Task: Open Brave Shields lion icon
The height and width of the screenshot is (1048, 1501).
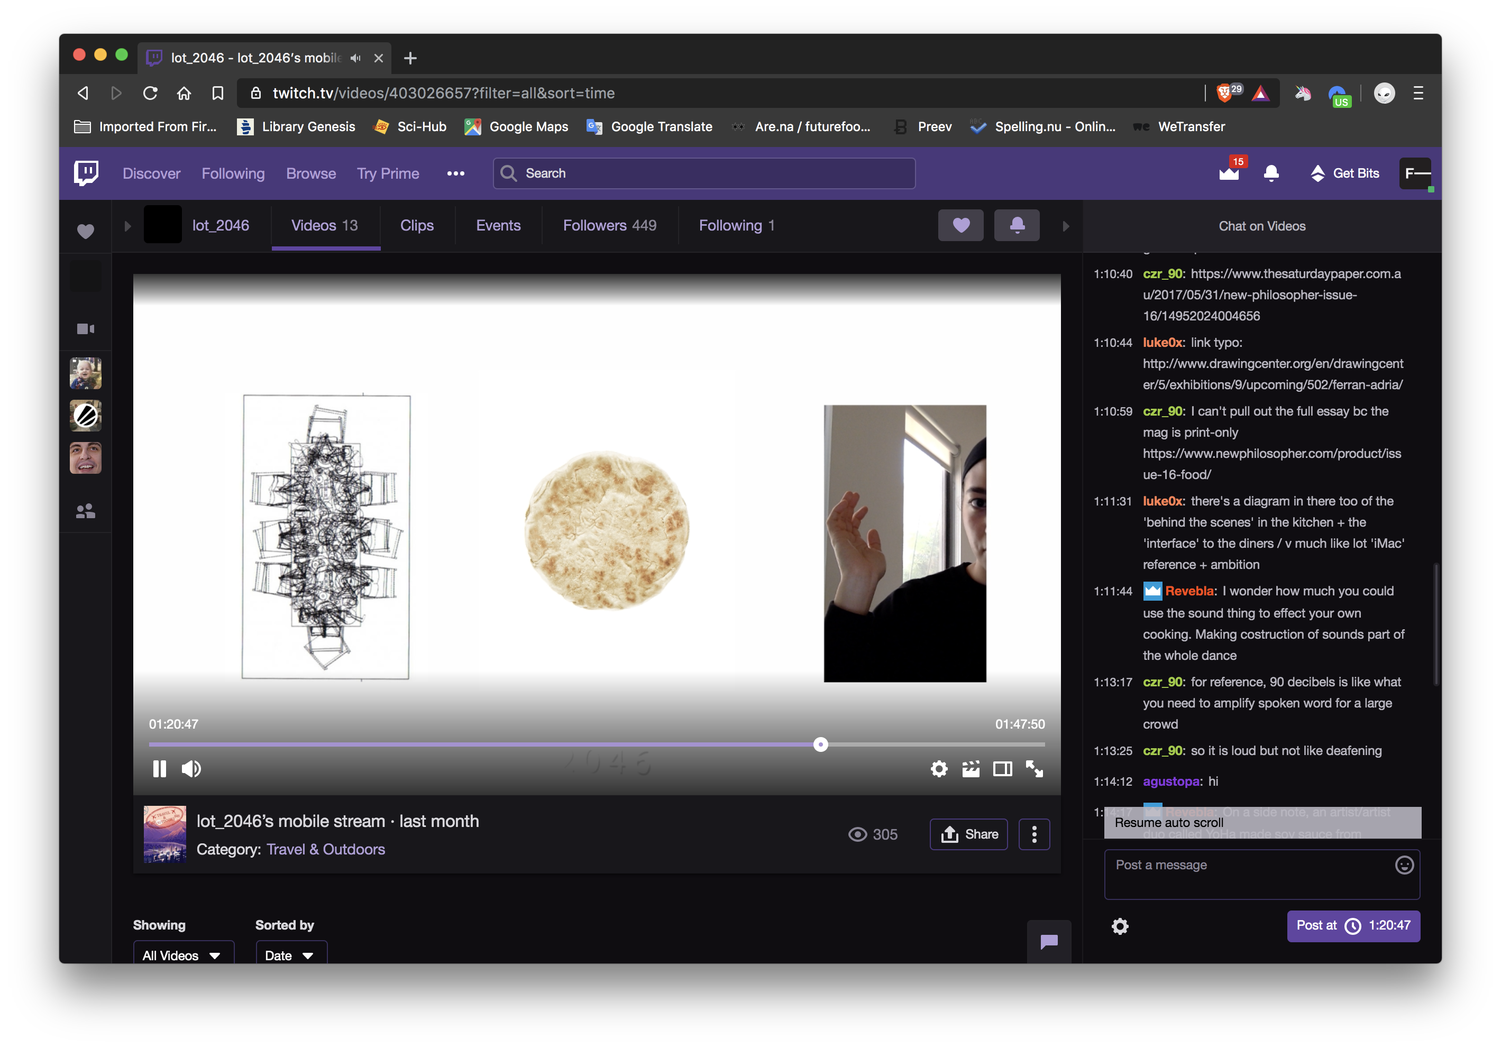Action: tap(1224, 93)
